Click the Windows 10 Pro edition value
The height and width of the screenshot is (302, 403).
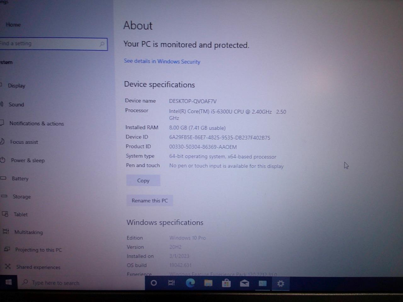(188, 238)
